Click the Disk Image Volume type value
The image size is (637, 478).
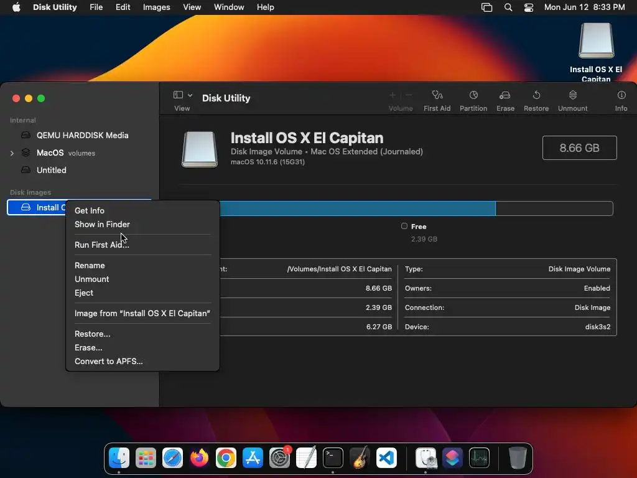[579, 269]
